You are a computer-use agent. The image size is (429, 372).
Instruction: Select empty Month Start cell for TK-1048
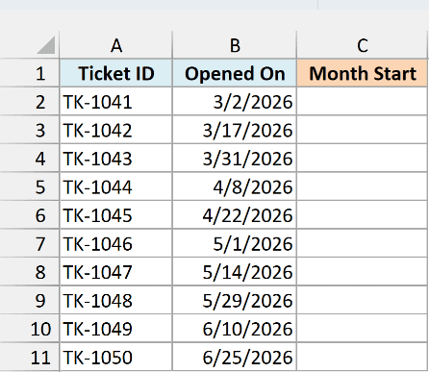[x=363, y=300]
